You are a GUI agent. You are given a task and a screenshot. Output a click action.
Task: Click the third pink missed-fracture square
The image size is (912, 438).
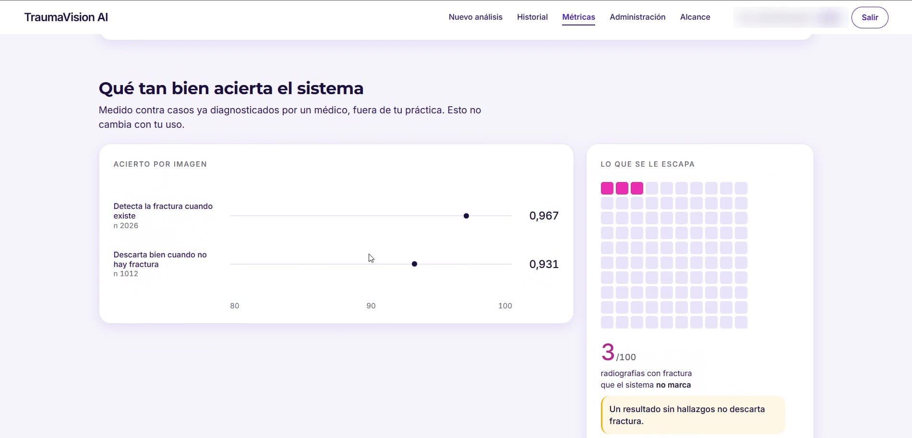pyautogui.click(x=637, y=188)
